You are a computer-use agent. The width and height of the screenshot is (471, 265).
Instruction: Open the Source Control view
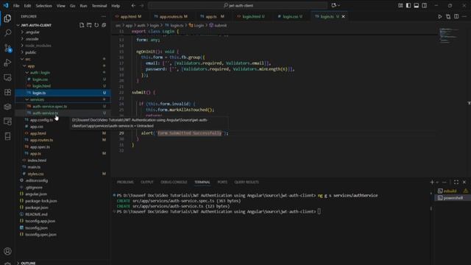tap(7, 48)
